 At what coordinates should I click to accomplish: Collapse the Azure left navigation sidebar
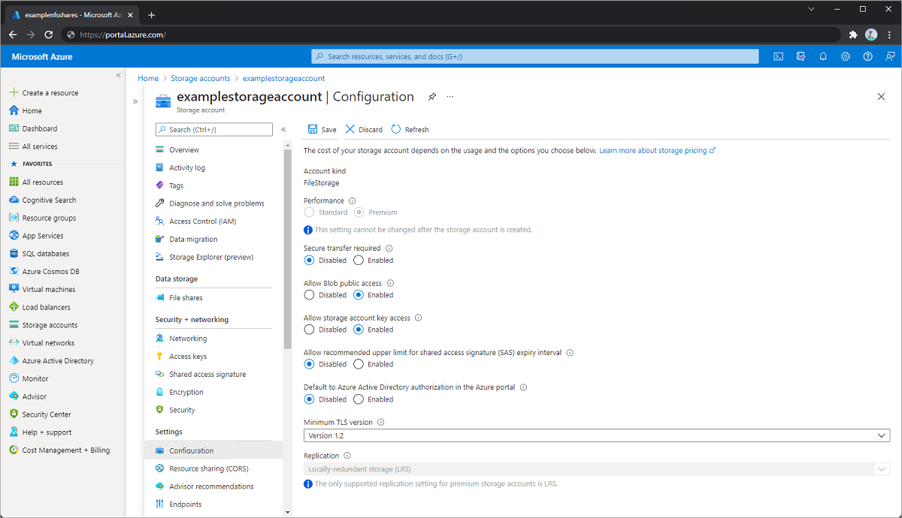point(119,76)
